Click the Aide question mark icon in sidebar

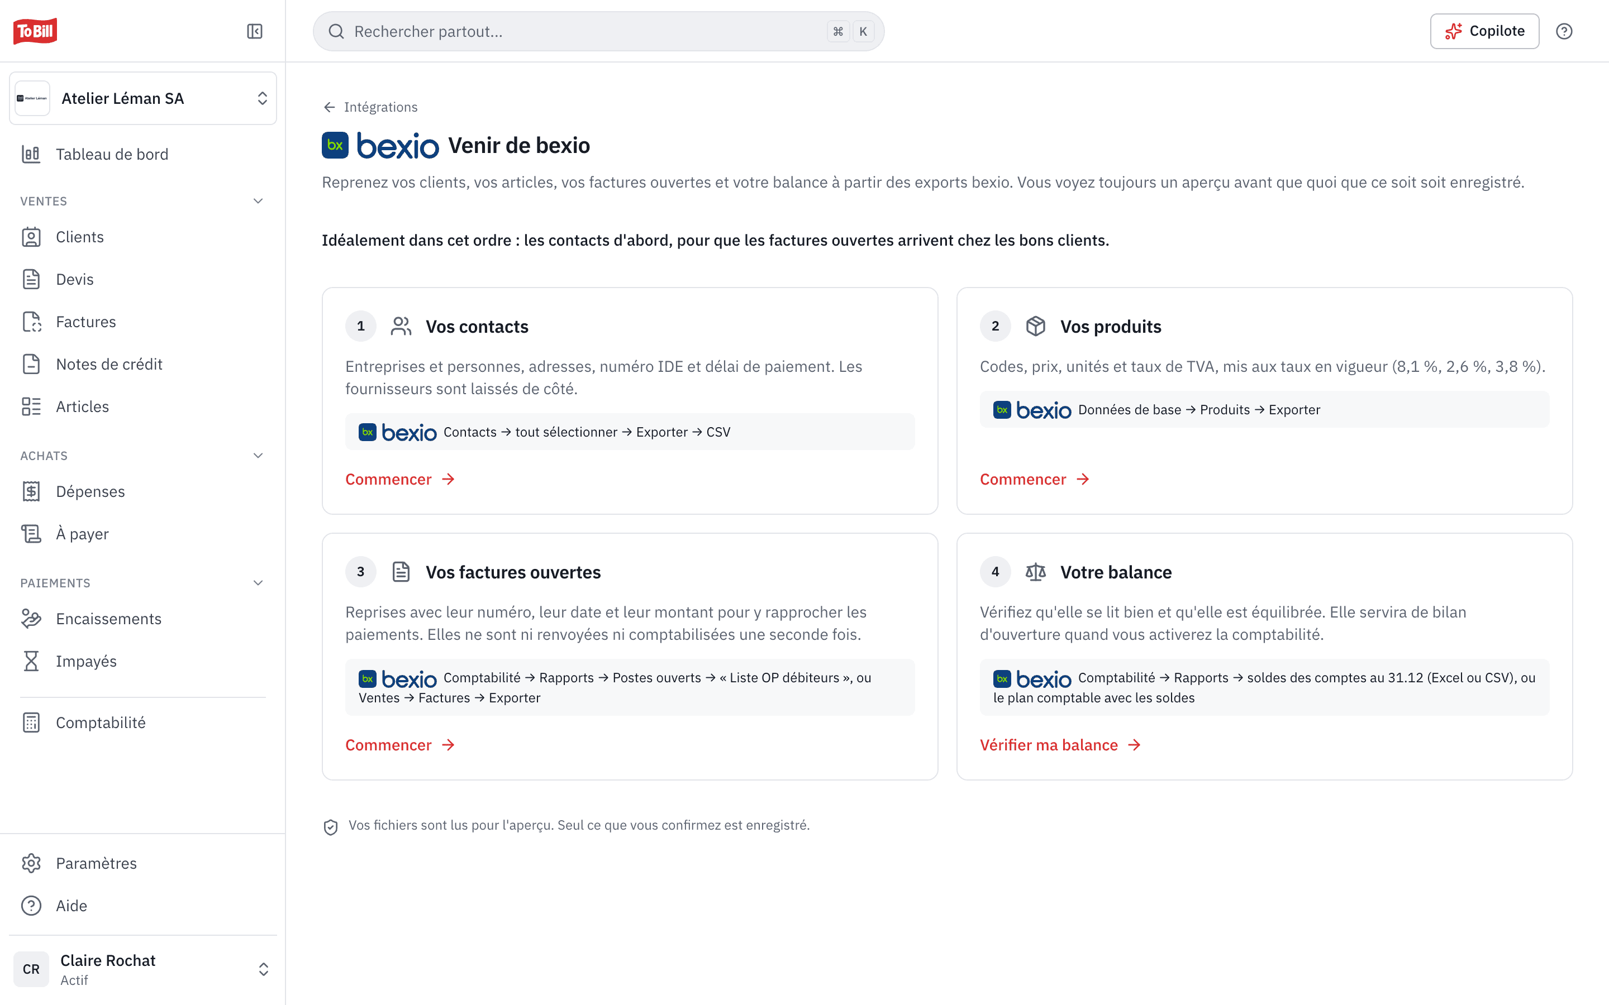click(31, 906)
